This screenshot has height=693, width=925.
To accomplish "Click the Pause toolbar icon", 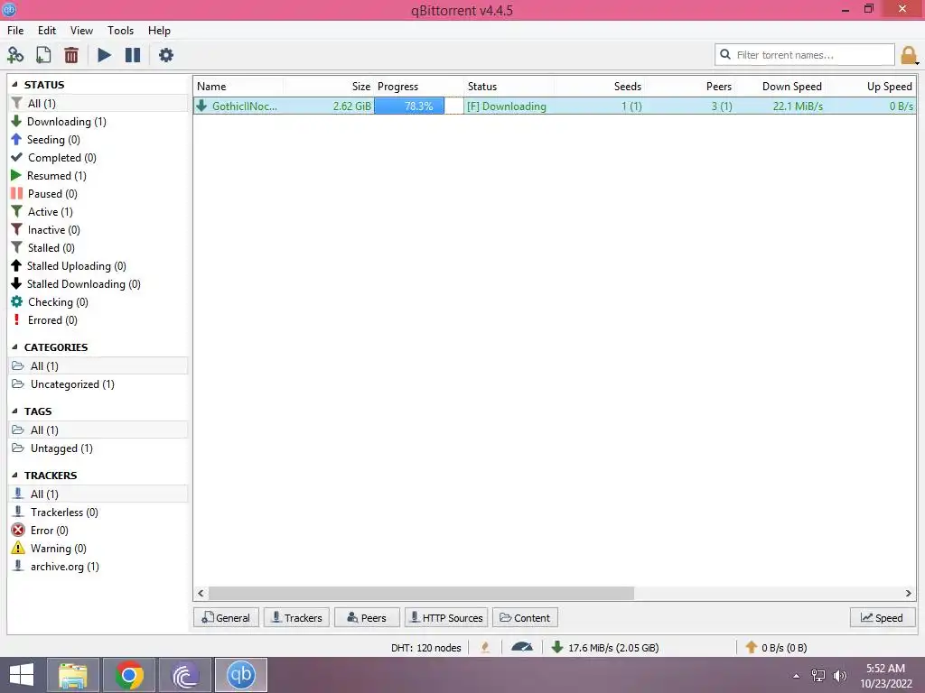I will (x=133, y=55).
